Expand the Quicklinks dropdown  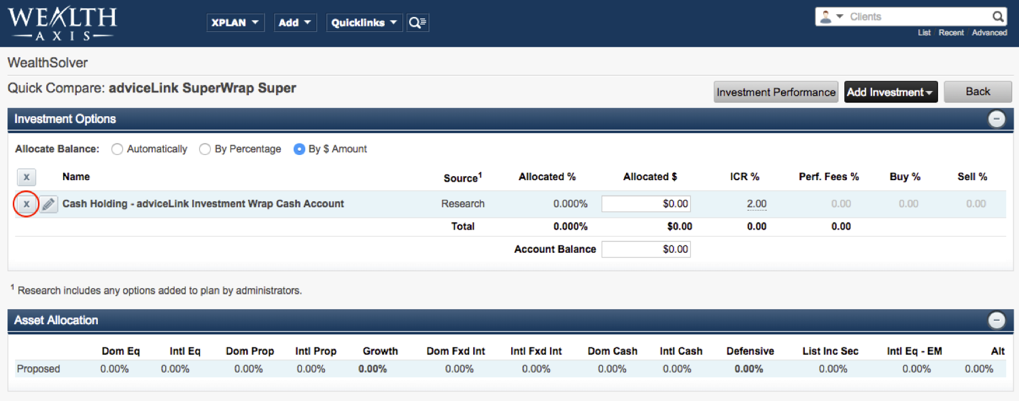tap(364, 23)
